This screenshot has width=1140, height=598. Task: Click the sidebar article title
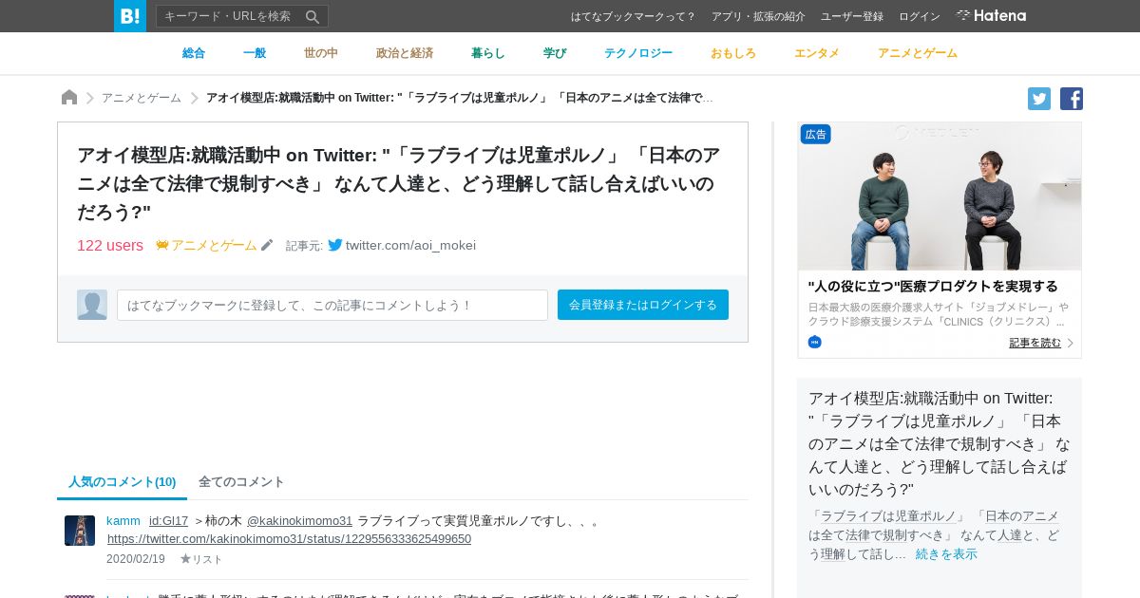click(940, 443)
